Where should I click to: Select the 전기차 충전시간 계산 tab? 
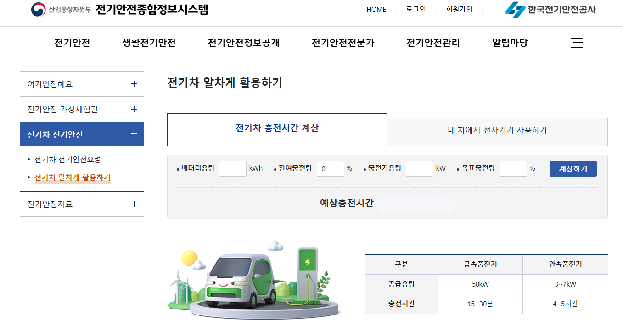click(277, 130)
